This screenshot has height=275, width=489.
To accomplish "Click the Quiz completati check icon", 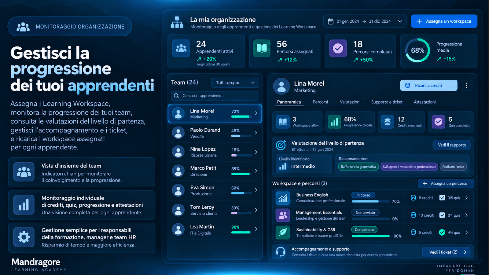I will [x=438, y=122].
